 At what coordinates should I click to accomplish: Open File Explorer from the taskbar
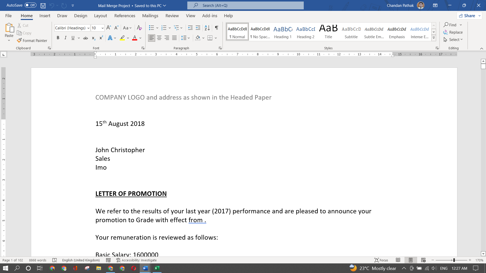click(x=99, y=268)
